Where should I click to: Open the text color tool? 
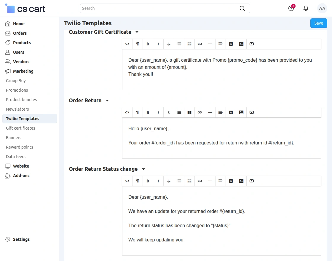(231, 44)
